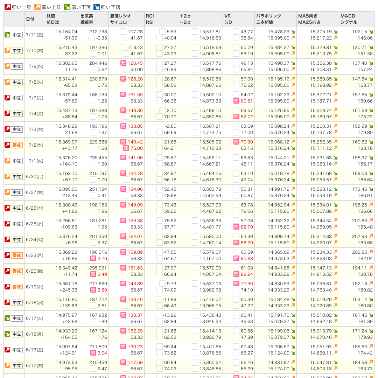This screenshot has width=378, height=378.
Task: Click the 売 badge beside 120.45
Action: [123, 63]
